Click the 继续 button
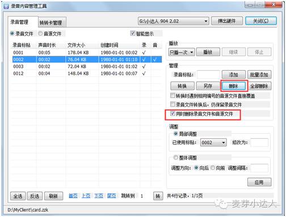The image size is (286, 217). 234,52
